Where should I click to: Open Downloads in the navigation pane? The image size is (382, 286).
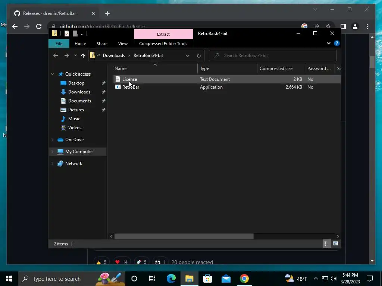tap(79, 92)
